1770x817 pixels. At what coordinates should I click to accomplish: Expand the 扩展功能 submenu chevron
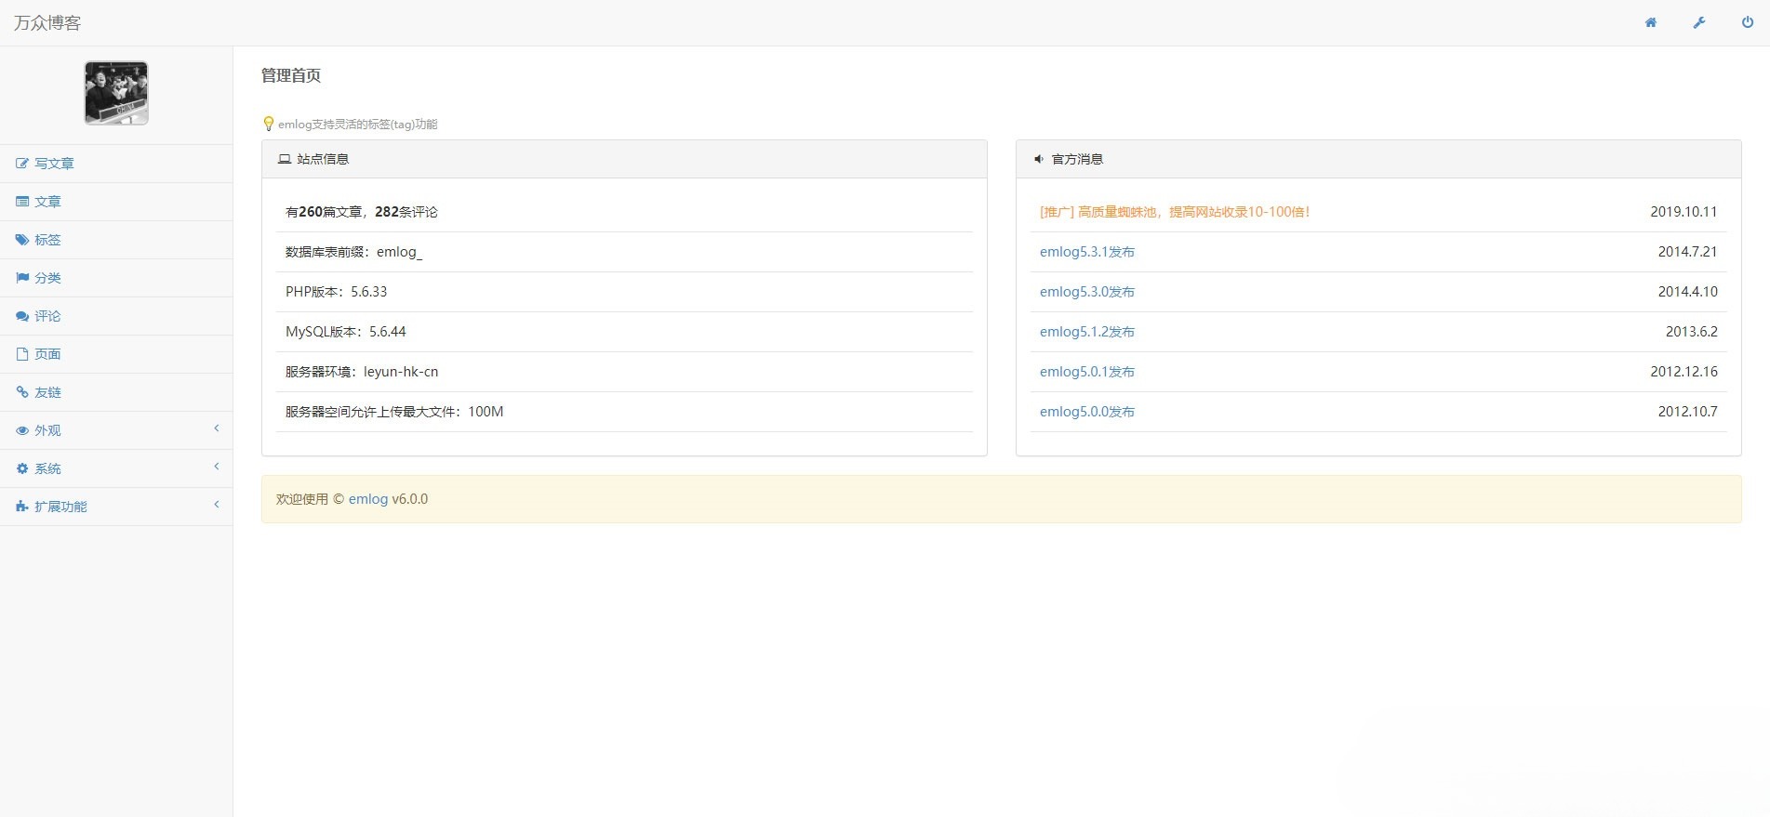pos(217,505)
